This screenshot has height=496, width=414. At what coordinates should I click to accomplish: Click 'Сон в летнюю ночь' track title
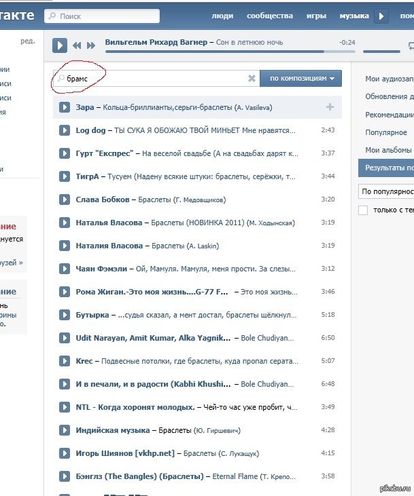(249, 42)
